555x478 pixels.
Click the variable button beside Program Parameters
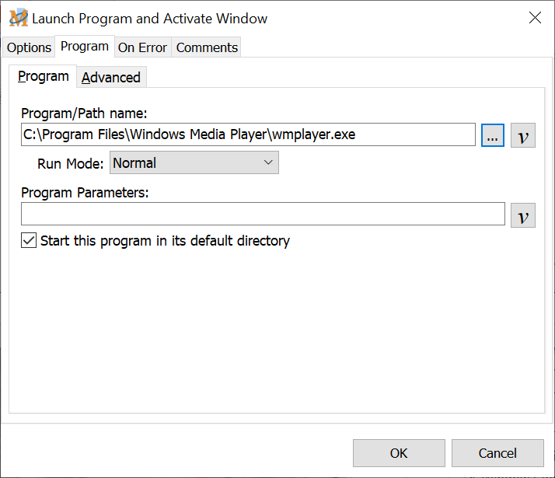(x=523, y=215)
